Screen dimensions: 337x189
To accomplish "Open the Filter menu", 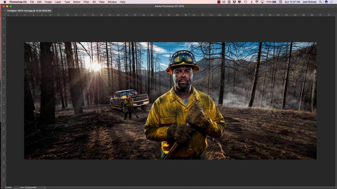I will (86, 2).
